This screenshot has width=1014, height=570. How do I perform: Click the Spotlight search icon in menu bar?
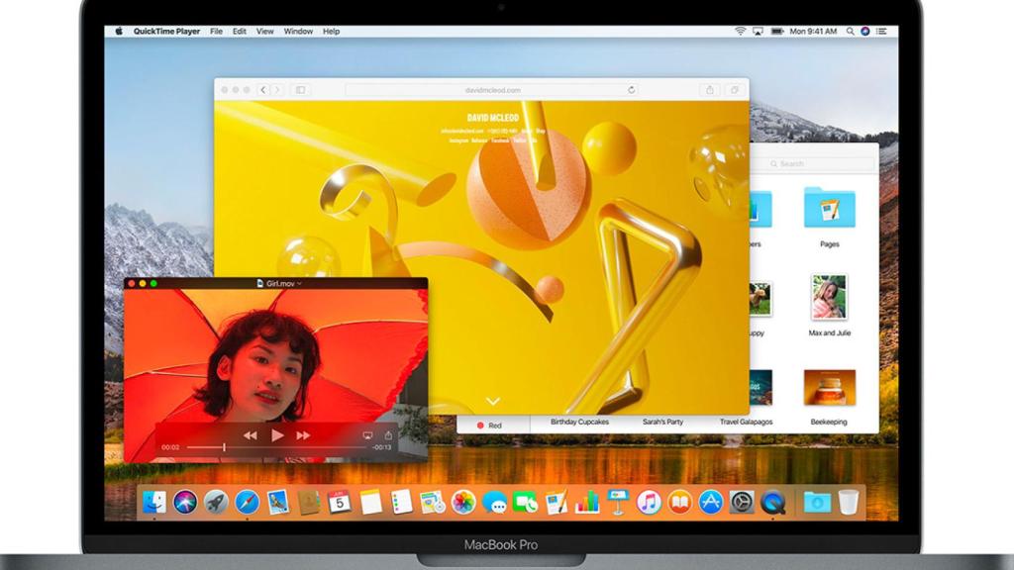tap(851, 31)
